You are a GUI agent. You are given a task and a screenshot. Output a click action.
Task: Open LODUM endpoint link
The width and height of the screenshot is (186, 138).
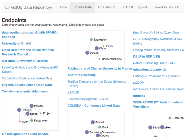click(139, 83)
